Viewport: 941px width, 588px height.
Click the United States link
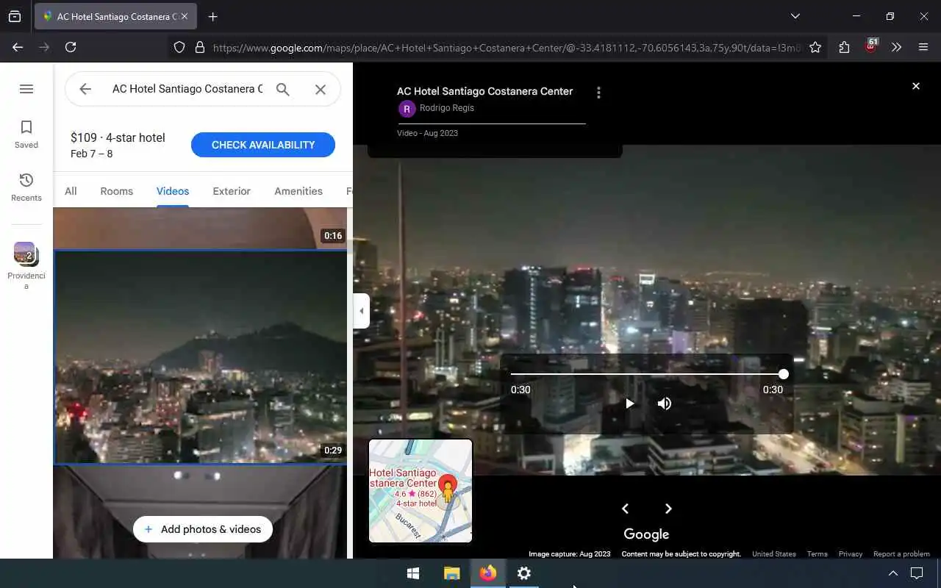774,554
